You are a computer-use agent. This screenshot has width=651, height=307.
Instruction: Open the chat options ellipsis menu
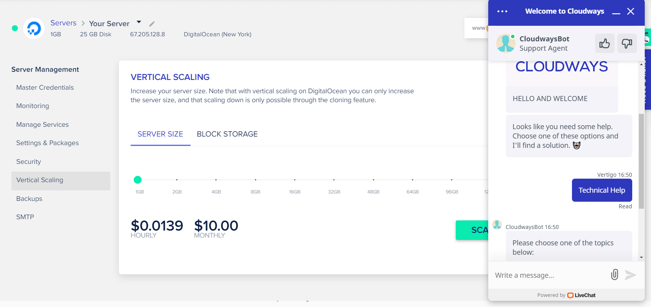pos(502,11)
